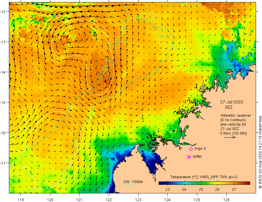Click the longitude axis label '119'
The image size is (262, 202).
click(21, 200)
